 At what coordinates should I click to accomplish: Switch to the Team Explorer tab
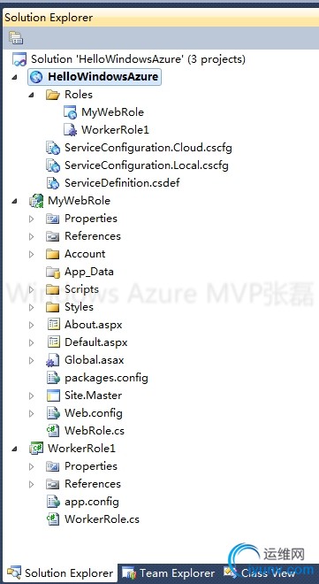pyautogui.click(x=169, y=572)
